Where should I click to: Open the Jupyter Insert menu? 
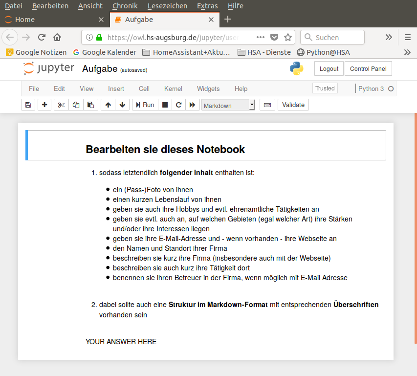click(116, 88)
